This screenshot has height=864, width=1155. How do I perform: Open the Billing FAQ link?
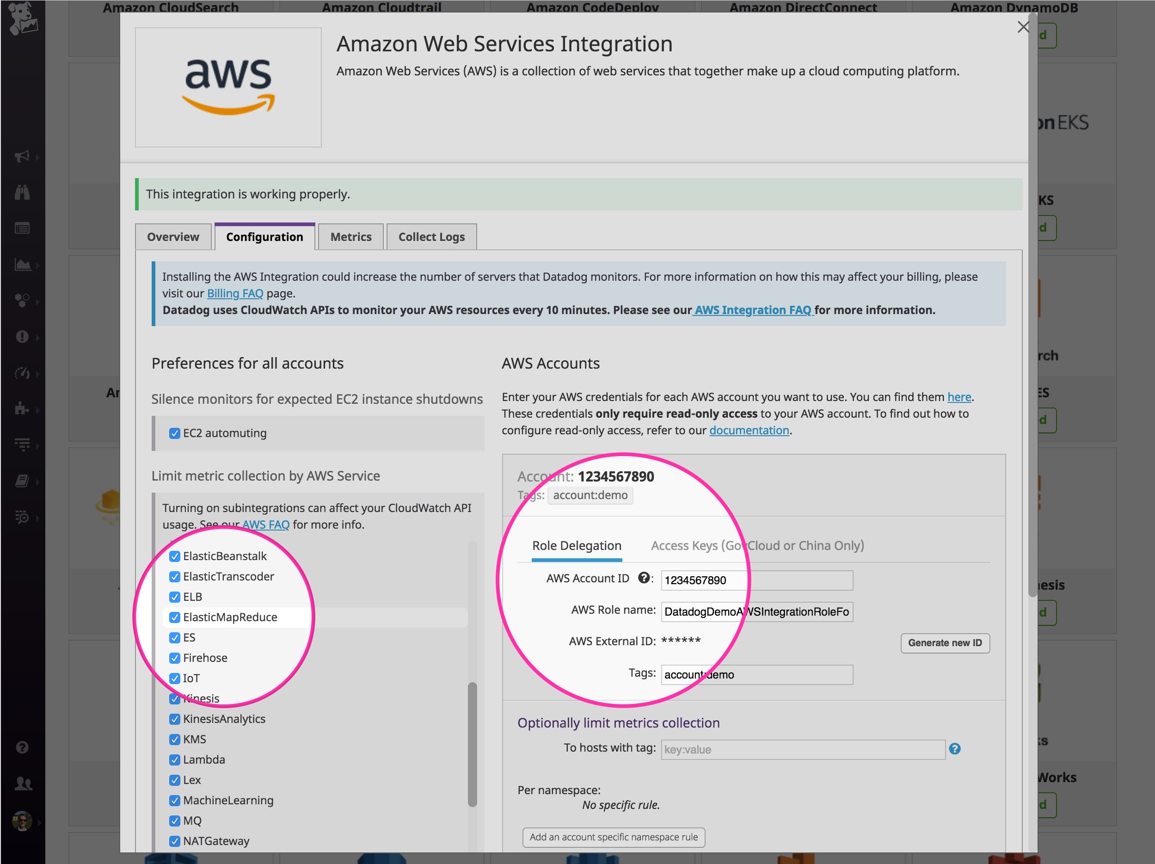[234, 293]
